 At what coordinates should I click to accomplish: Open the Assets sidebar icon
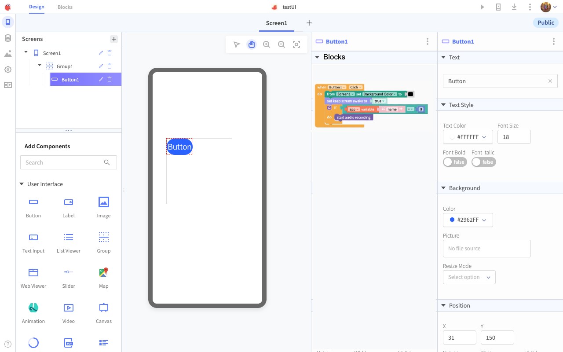click(x=8, y=54)
